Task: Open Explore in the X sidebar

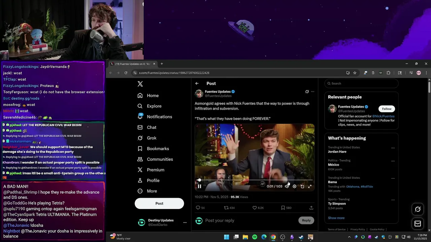Action: pos(150,106)
